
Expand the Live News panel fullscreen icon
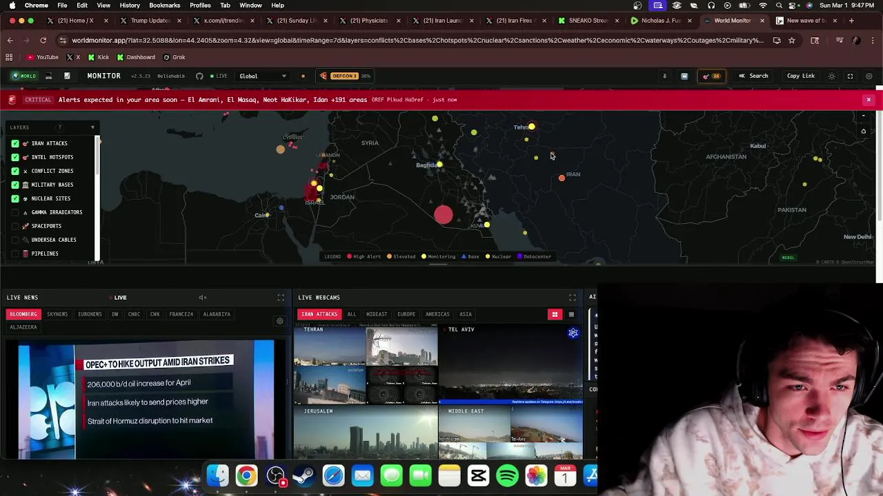click(x=281, y=298)
